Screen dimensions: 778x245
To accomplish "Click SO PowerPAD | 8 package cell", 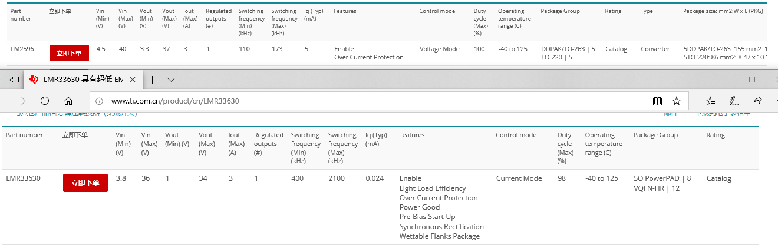I will 662,178.
